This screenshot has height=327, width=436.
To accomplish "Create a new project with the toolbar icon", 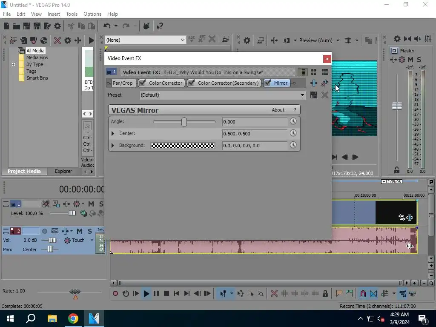I will (x=6, y=26).
